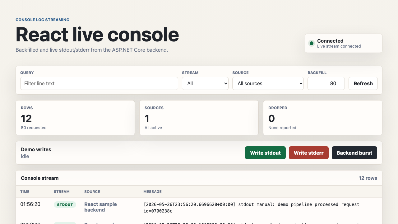
Task: Click the Sources card value 1
Action: (147, 119)
